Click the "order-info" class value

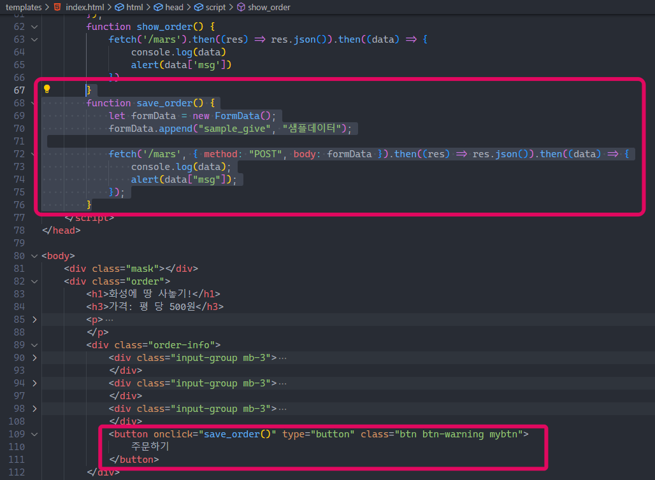[x=182, y=345]
